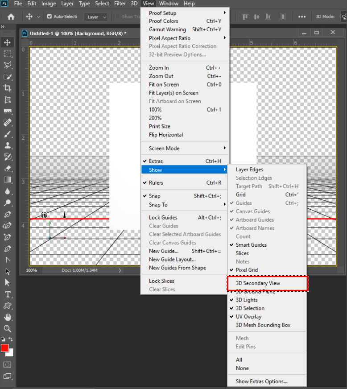Click Fit on Screen command
Image resolution: width=347 pixels, height=389 pixels.
[x=185, y=85]
